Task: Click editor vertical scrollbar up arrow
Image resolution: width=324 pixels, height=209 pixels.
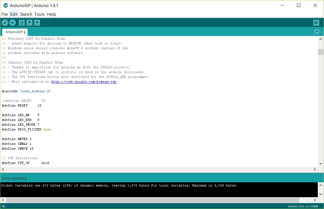Action: [321, 39]
